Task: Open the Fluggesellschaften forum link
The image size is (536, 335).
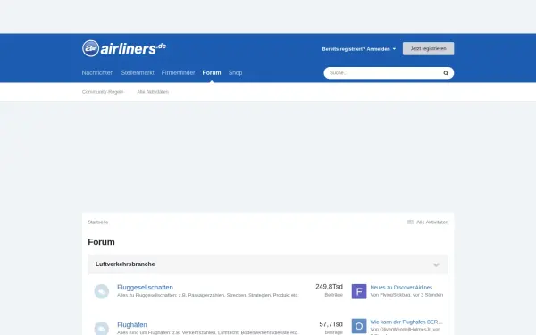Action: click(x=145, y=287)
